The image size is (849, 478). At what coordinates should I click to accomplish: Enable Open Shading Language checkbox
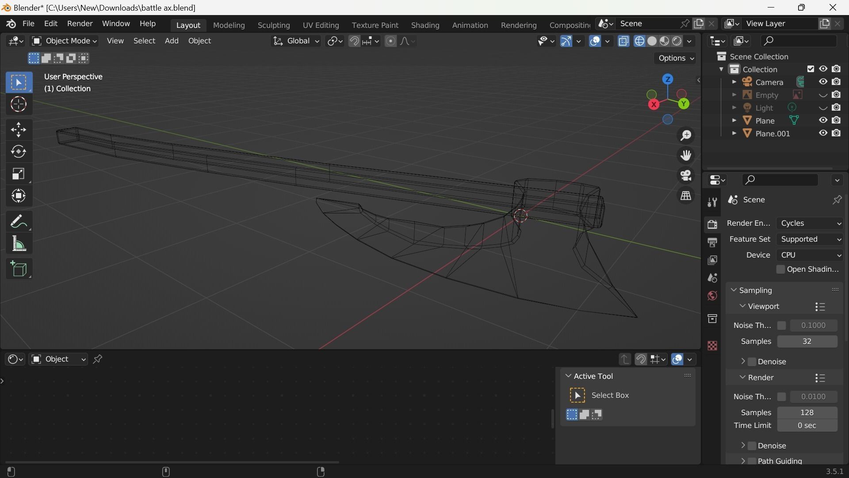[781, 270]
